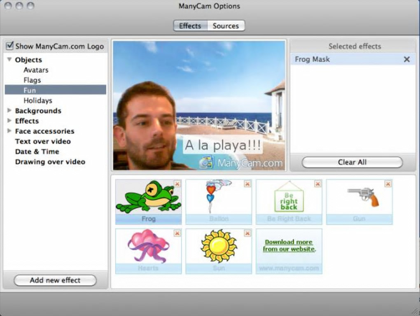Expand the Backgrounds category
This screenshot has width=420, height=316.
pos(9,110)
